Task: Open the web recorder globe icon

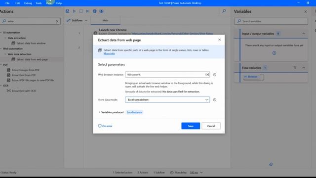Action: pos(94,11)
